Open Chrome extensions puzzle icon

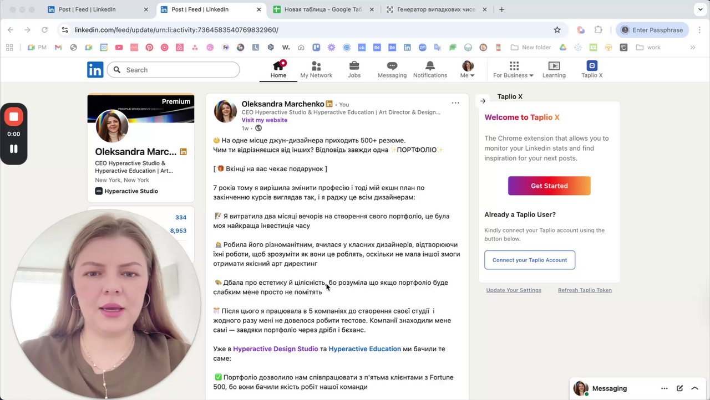point(599,30)
